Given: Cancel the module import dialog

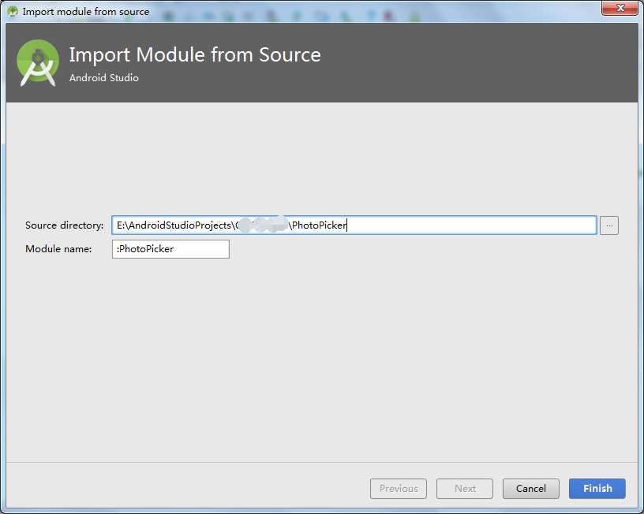Looking at the screenshot, I should click(x=530, y=488).
